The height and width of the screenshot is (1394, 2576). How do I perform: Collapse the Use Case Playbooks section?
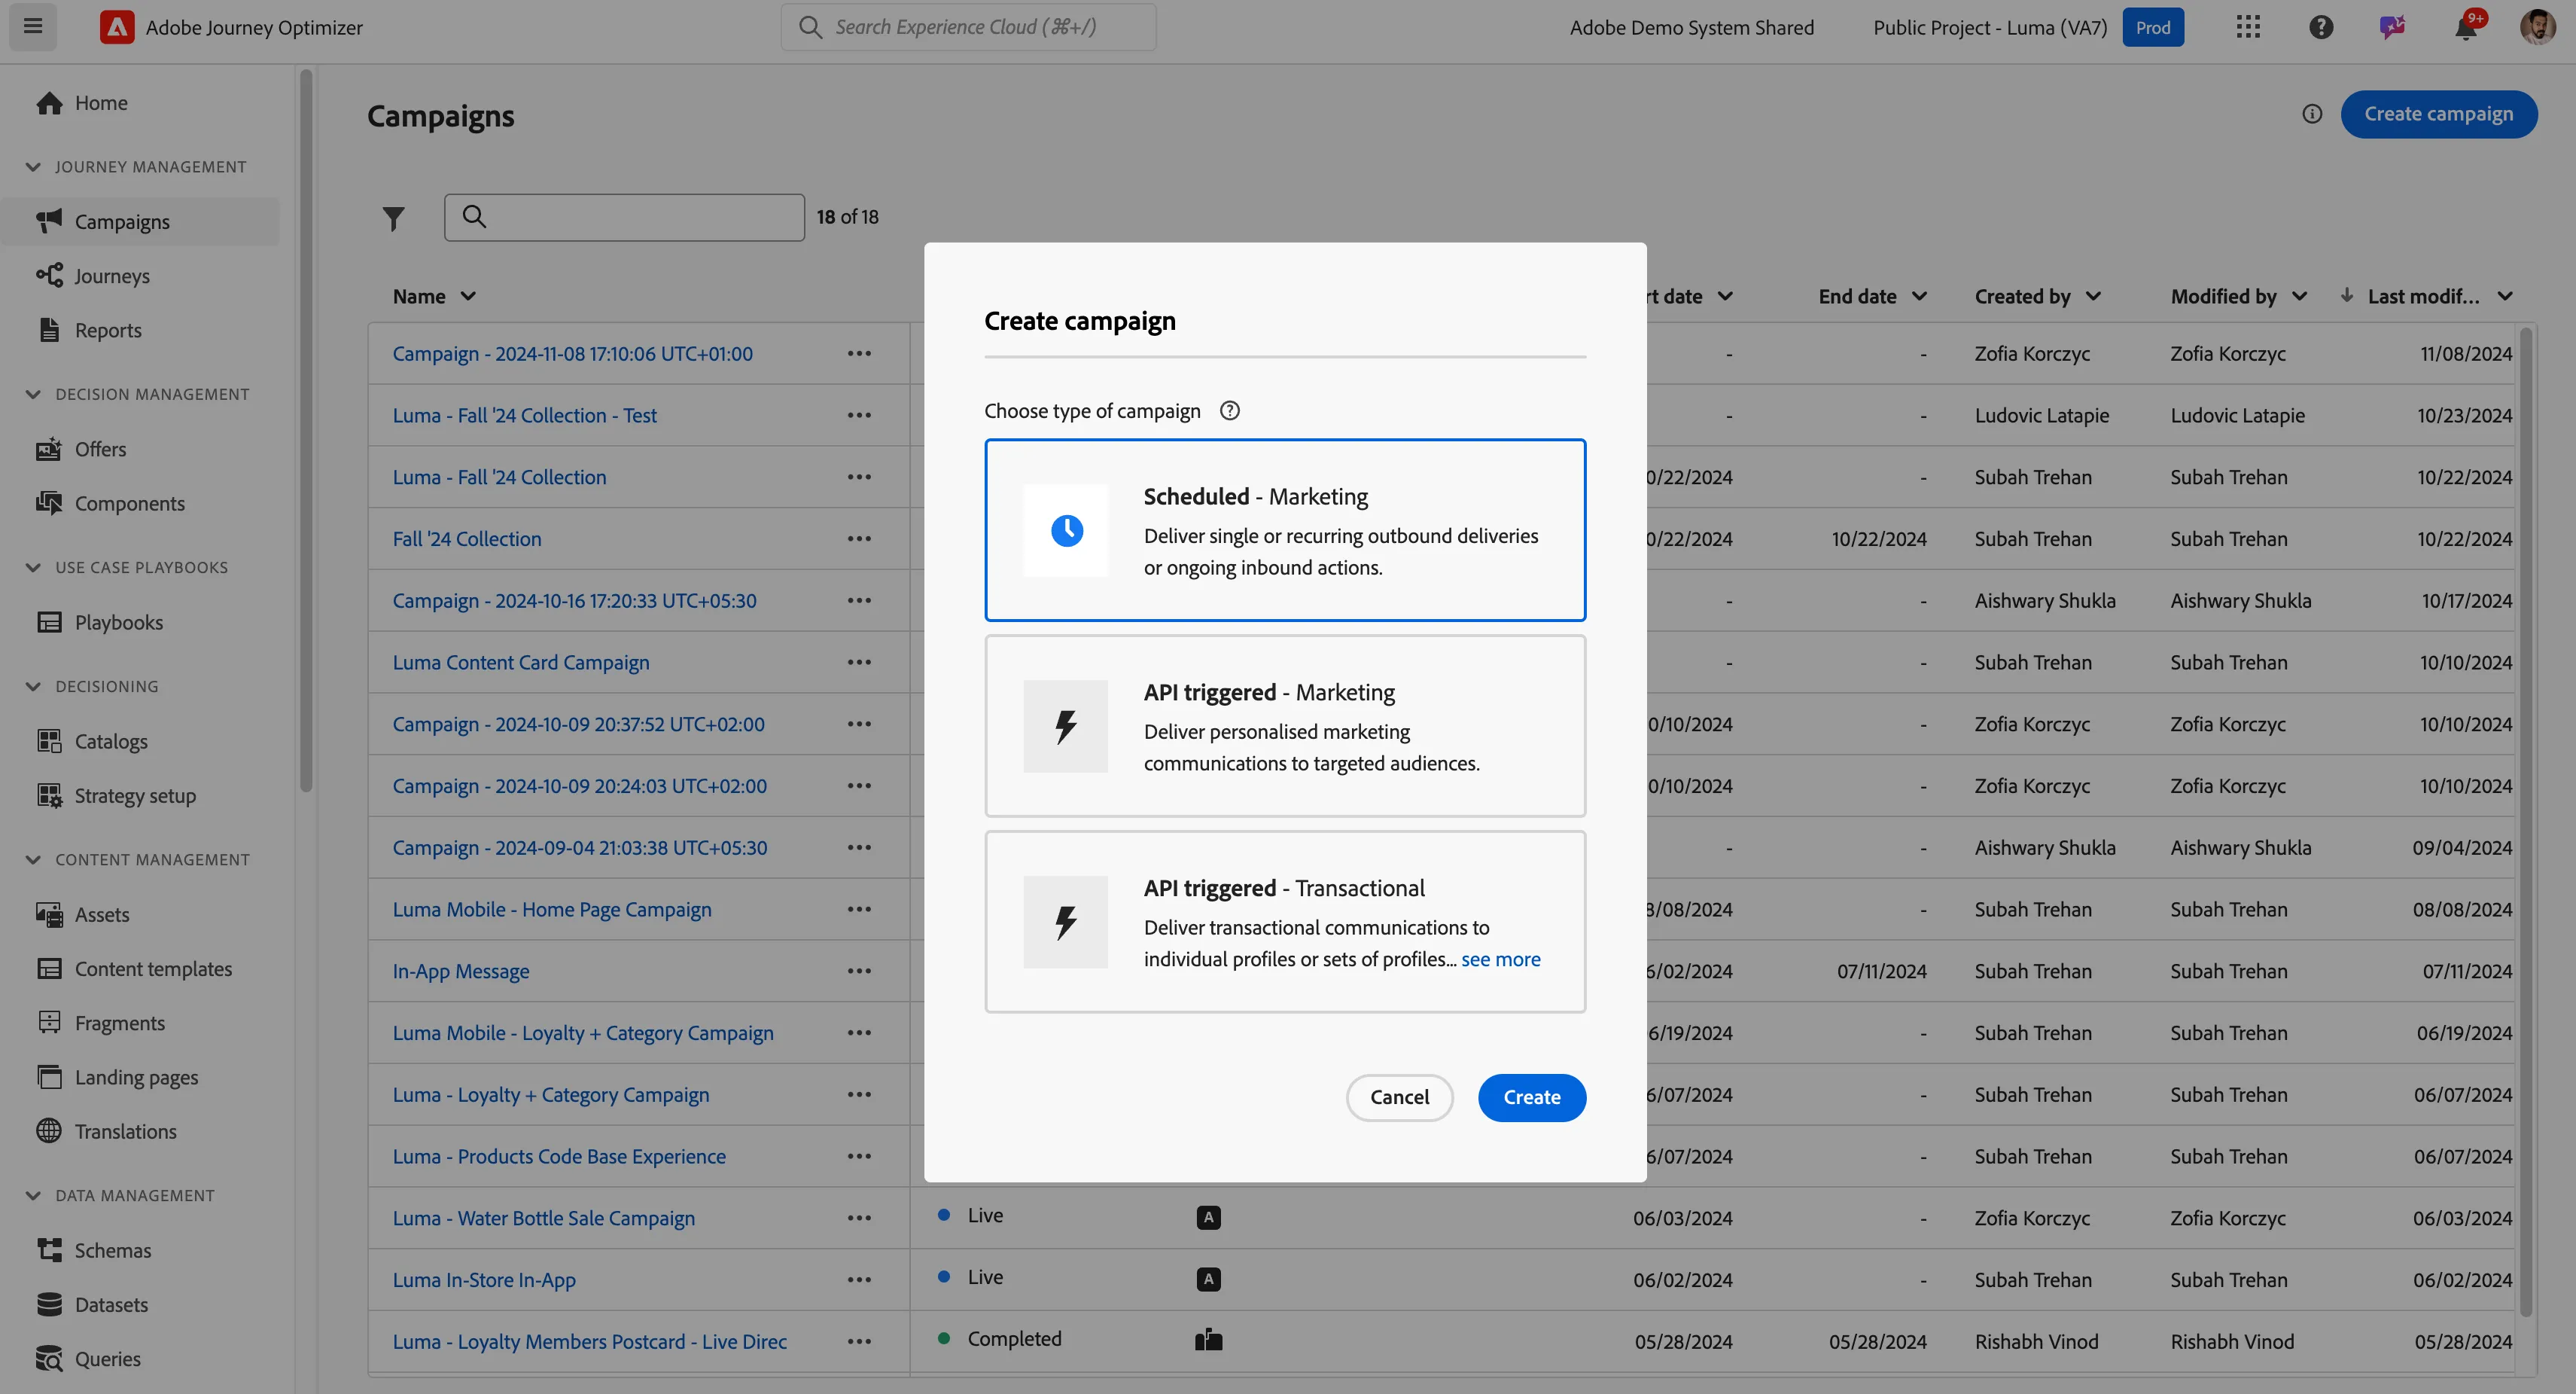pos(33,567)
